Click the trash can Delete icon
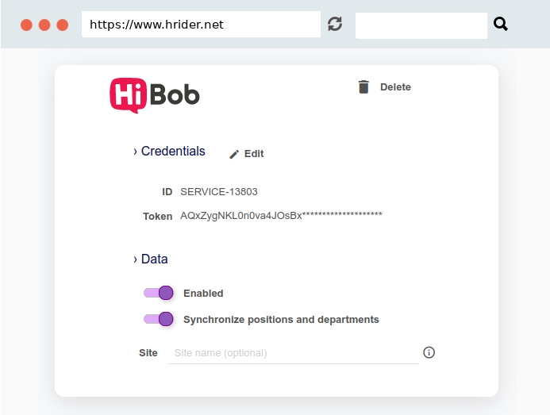The image size is (550, 415). pos(363,86)
